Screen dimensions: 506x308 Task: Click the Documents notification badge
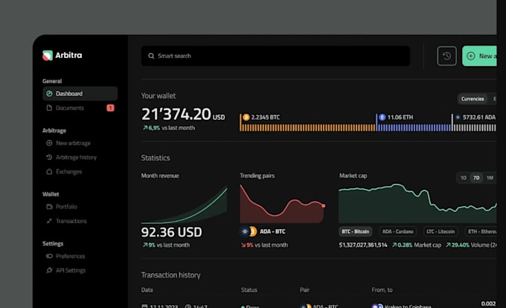[x=110, y=108]
